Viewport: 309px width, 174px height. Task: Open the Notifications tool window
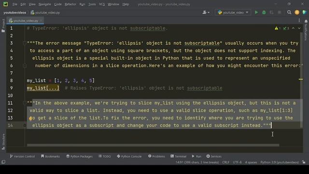click(x=306, y=29)
